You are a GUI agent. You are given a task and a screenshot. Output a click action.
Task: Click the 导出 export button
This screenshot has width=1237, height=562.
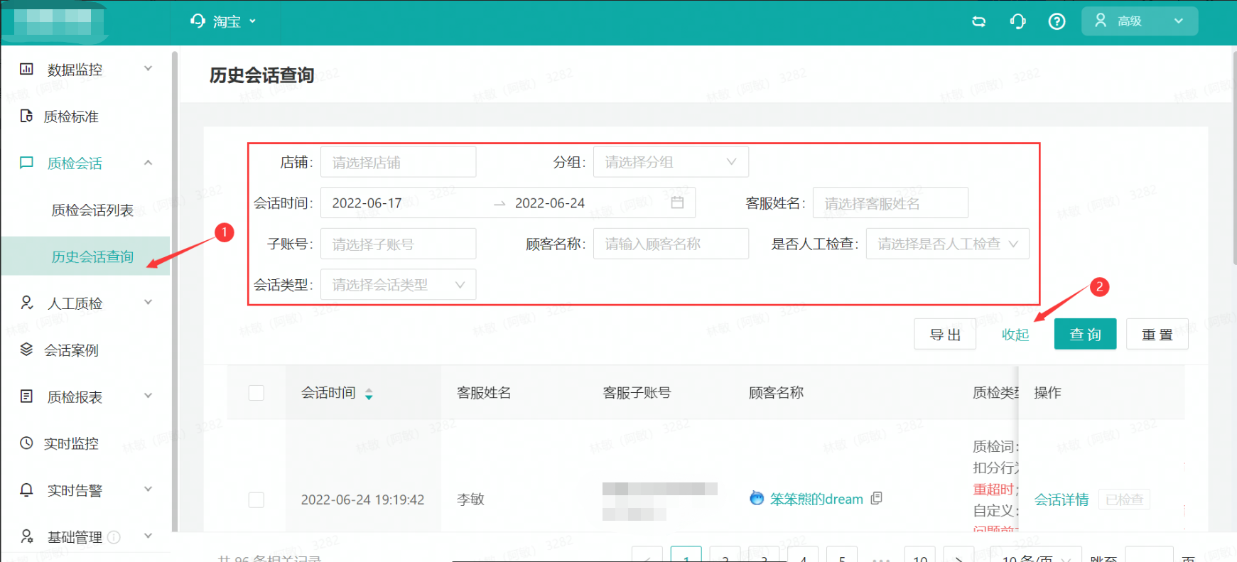pyautogui.click(x=945, y=334)
